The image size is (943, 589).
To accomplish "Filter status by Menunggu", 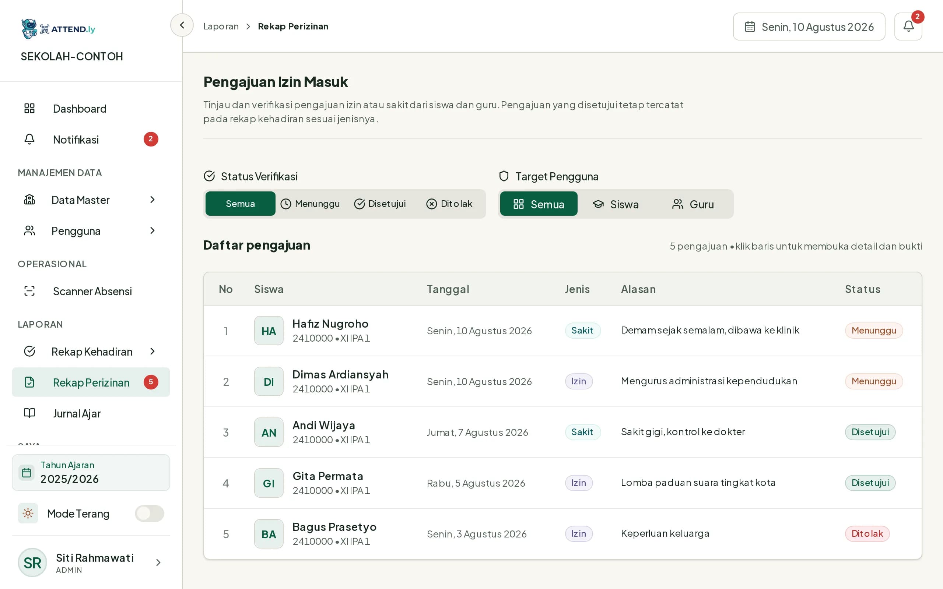I will (x=310, y=204).
